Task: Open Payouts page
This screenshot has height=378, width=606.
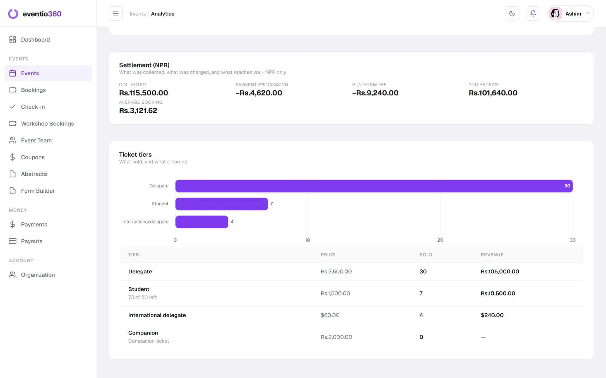Action: pos(48,241)
